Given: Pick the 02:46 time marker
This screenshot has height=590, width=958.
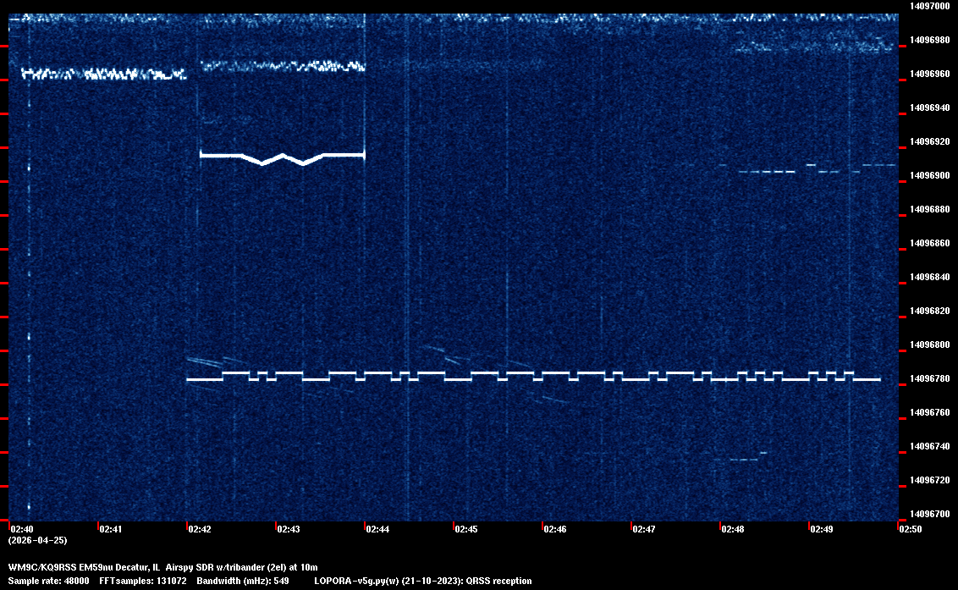Looking at the screenshot, I should pos(555,529).
